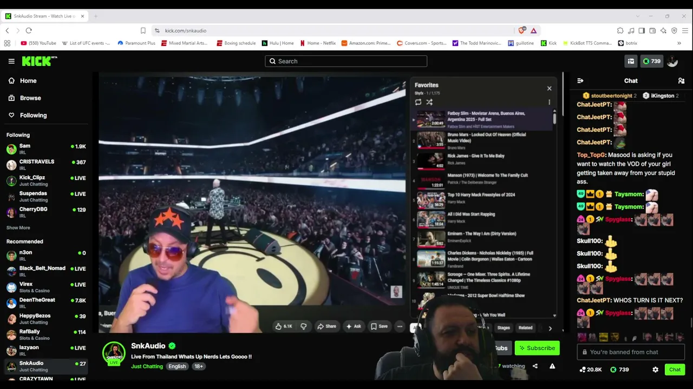Bookmark this page in the address bar
693x389 pixels.
143,31
